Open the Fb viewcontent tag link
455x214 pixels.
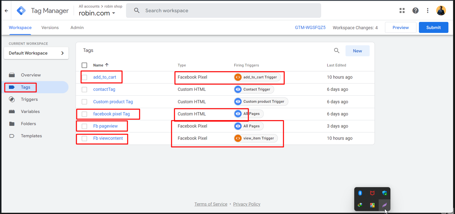coord(108,138)
